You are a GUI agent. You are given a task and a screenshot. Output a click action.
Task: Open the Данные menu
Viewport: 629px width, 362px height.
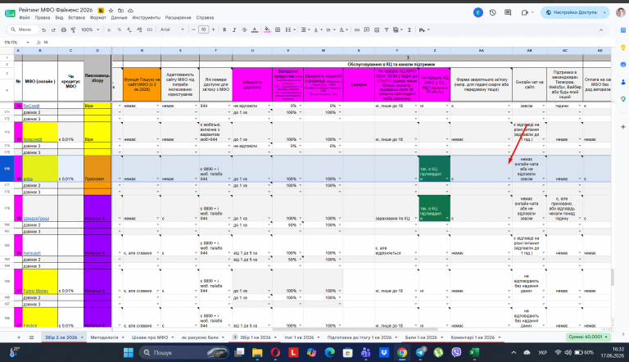click(x=119, y=18)
